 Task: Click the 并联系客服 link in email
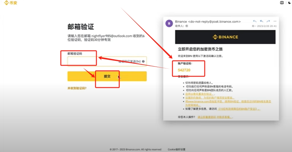(224, 117)
